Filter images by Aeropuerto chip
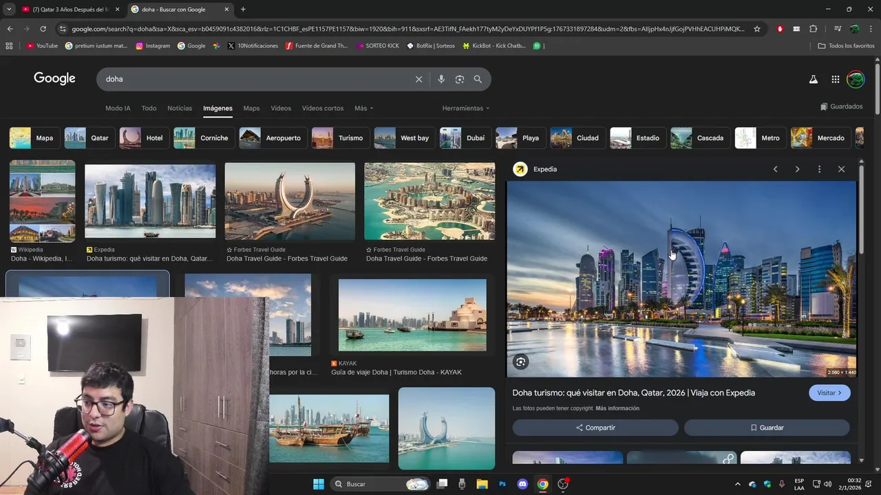The image size is (881, 495). [x=273, y=137]
